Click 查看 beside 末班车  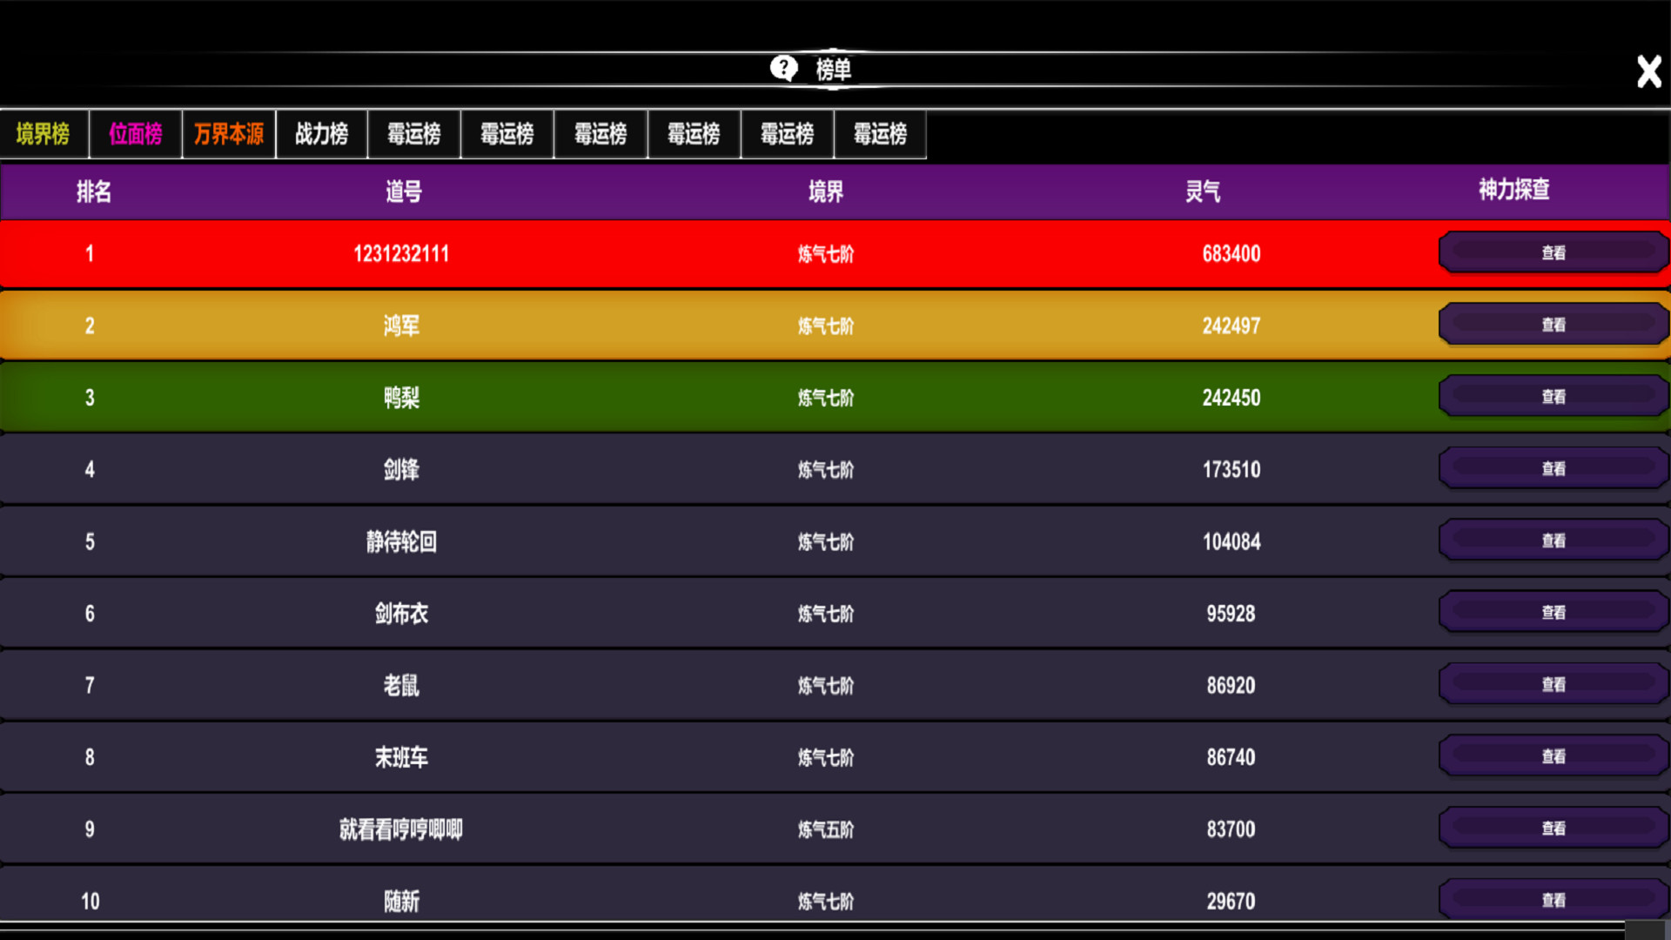pyautogui.click(x=1554, y=757)
